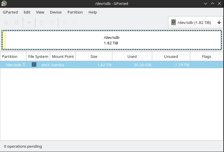Open the Edit menu
The height and width of the screenshot is (152, 224).
click(x=27, y=12)
